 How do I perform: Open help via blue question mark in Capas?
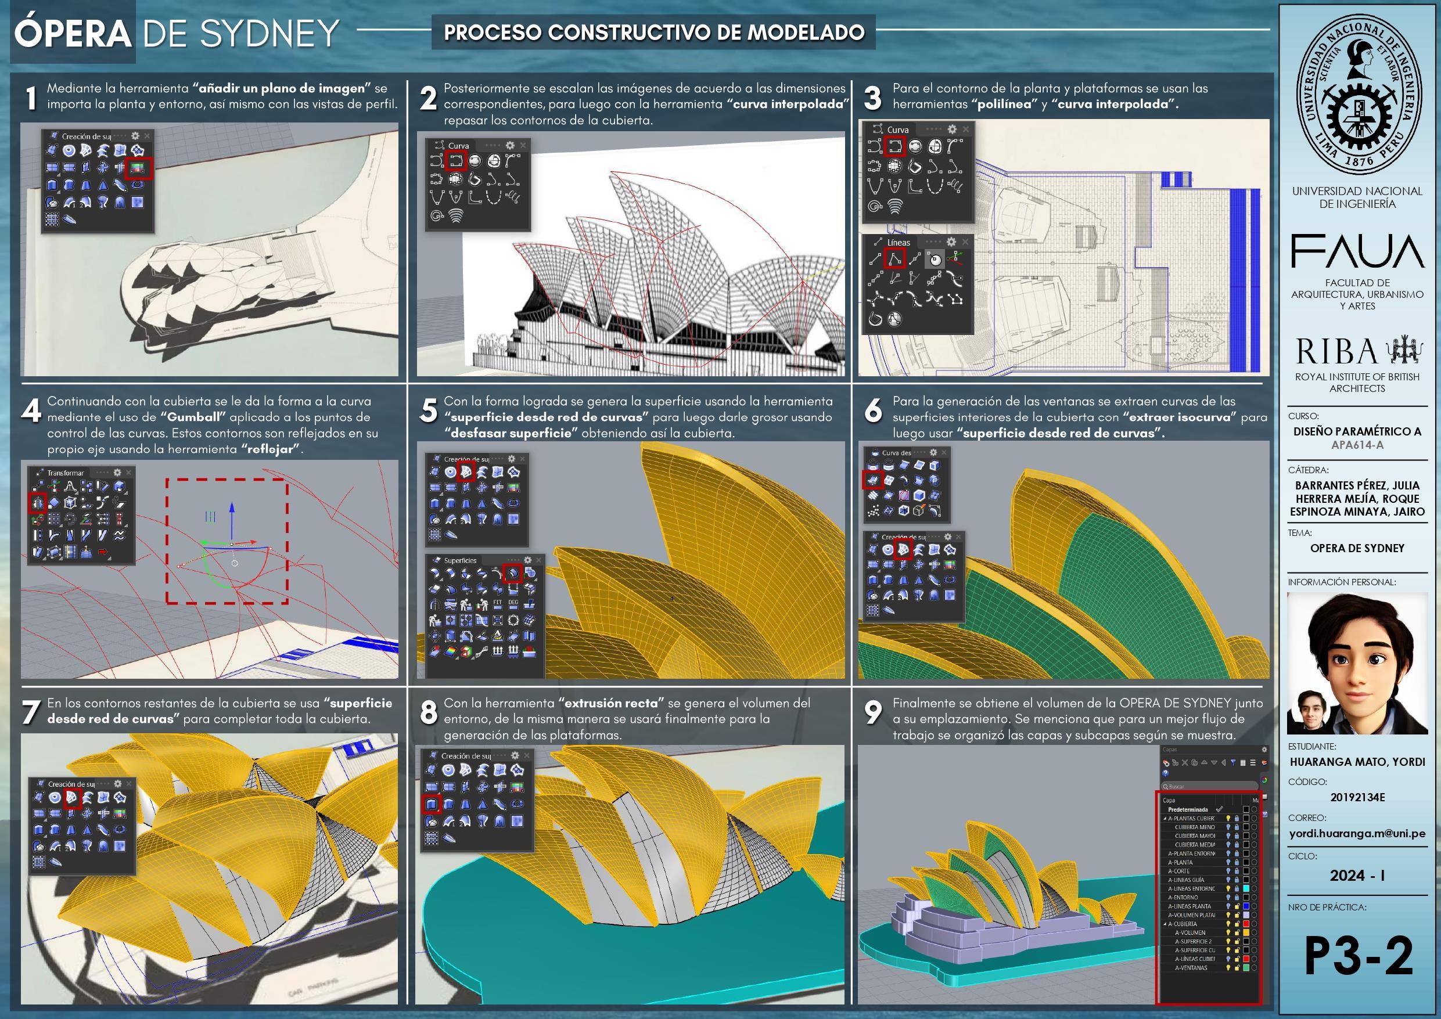pos(1166,773)
